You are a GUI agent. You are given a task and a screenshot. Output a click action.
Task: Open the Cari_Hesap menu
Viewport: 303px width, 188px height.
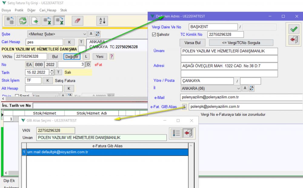pos(48,10)
